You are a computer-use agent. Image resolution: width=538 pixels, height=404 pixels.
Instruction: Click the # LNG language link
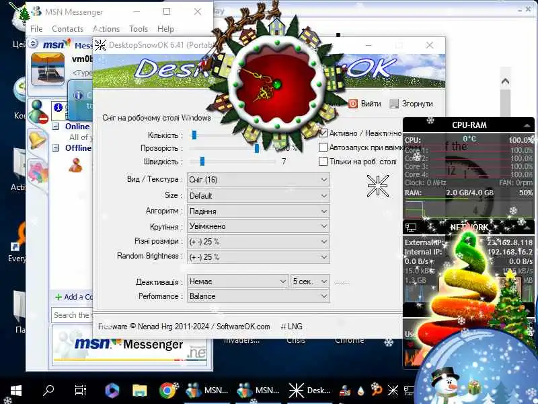coord(292,327)
